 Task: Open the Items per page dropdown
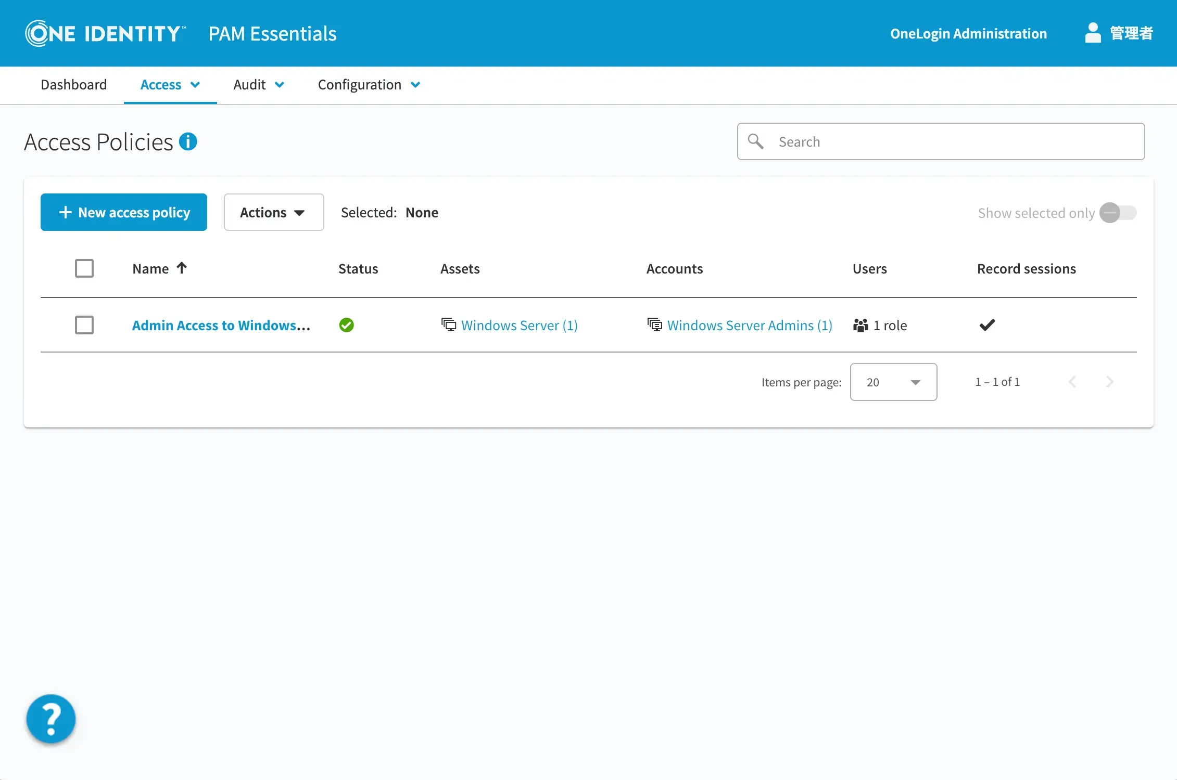coord(893,382)
